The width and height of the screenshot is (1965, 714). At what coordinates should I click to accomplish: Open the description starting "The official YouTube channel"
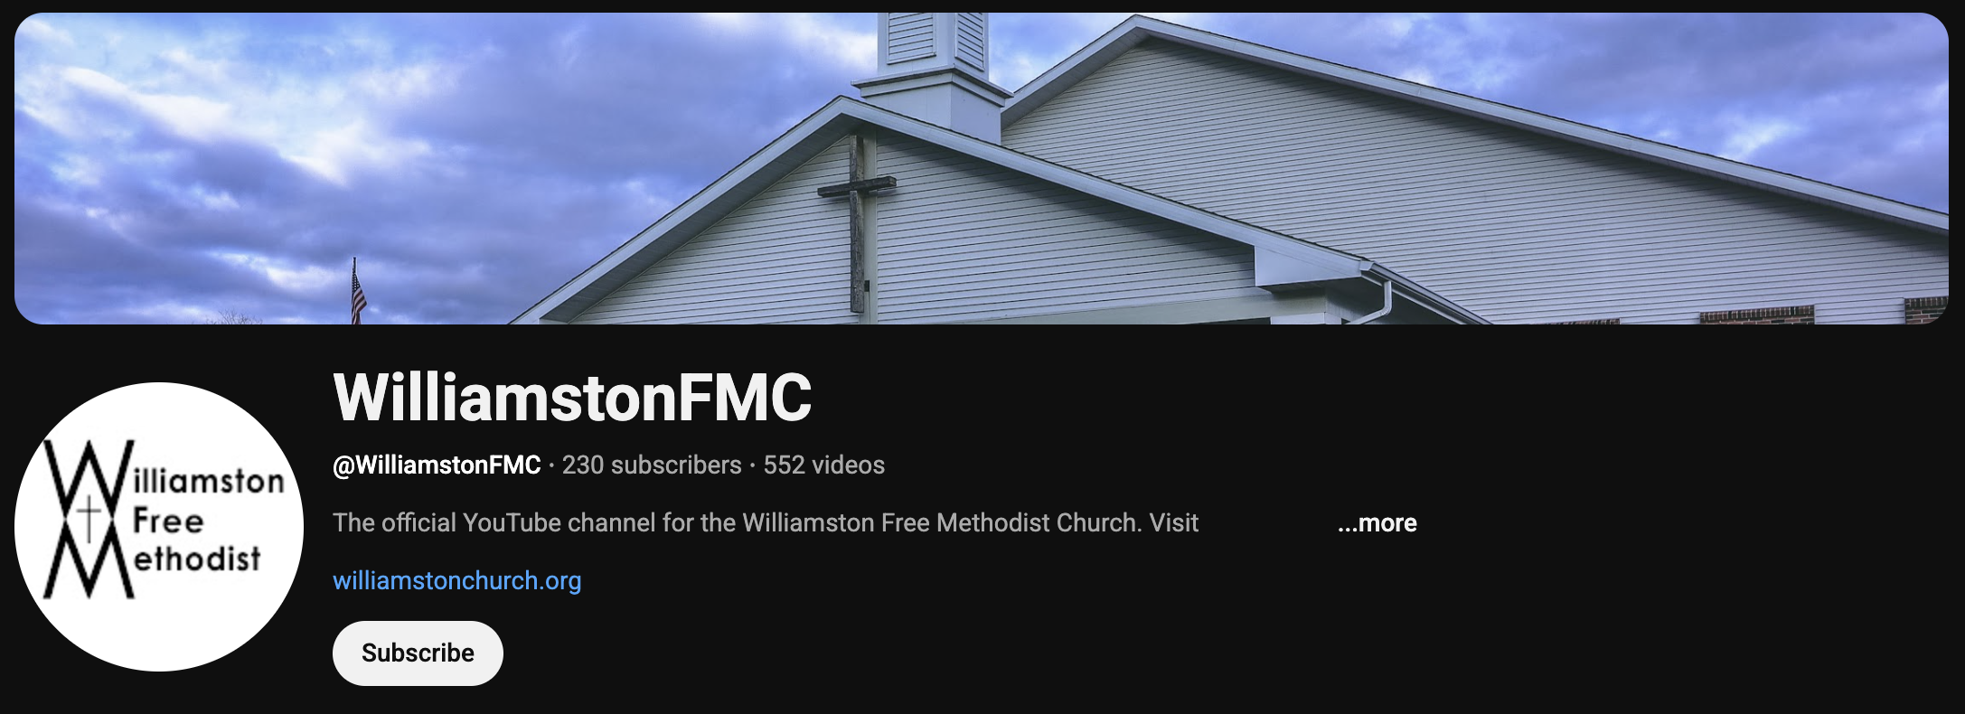click(x=766, y=522)
